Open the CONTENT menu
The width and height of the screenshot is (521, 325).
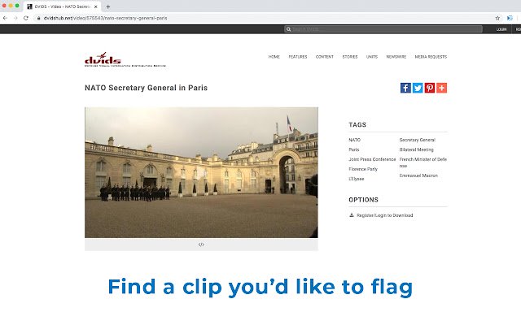point(325,57)
